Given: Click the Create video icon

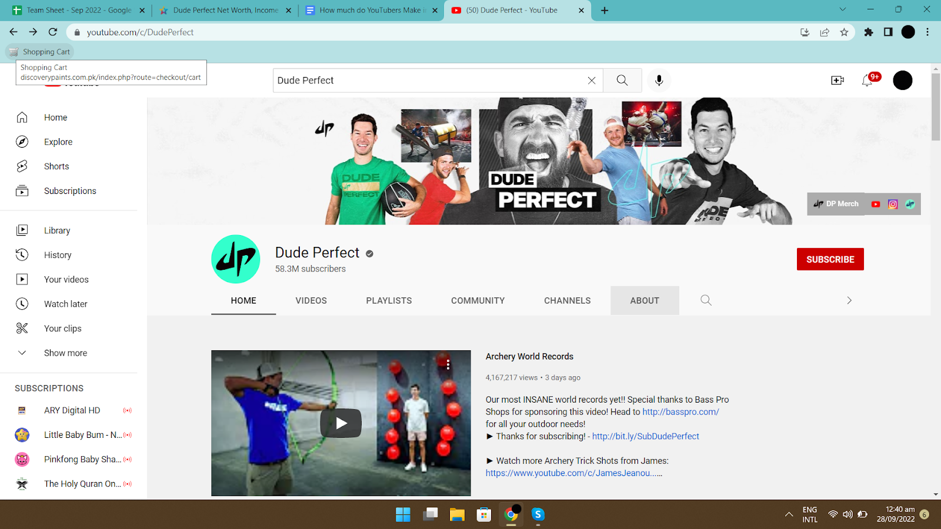Looking at the screenshot, I should click(x=837, y=81).
